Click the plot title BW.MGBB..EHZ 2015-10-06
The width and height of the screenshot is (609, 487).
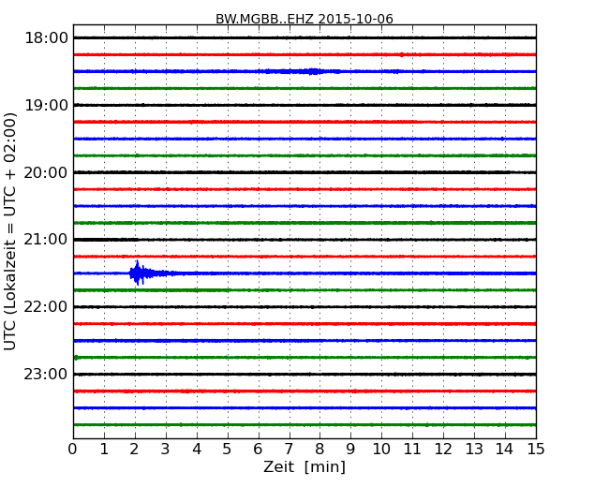coord(304,19)
